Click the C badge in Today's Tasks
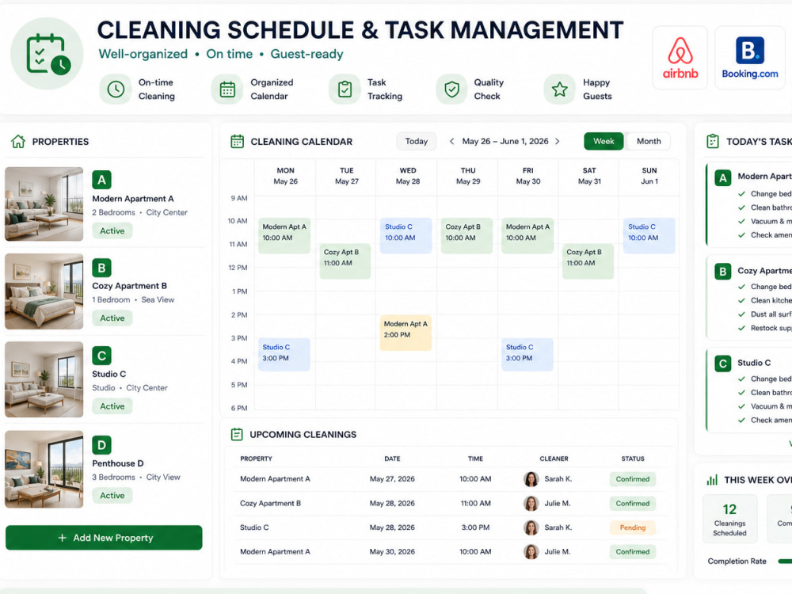Screen dimensions: 792x594 (723, 364)
